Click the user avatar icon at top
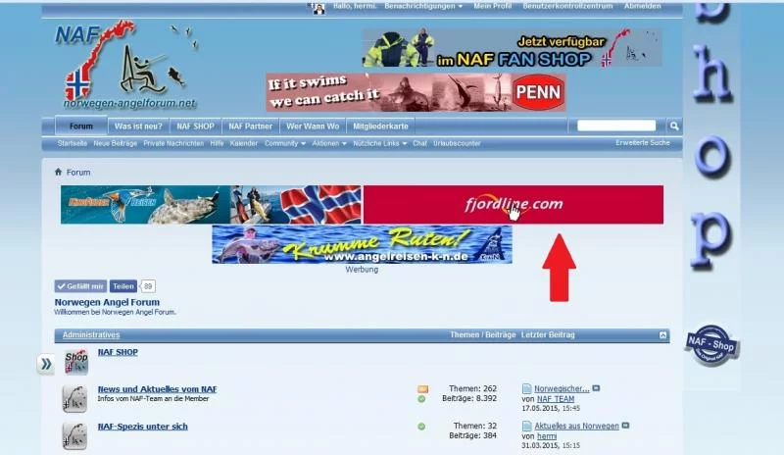The width and height of the screenshot is (784, 455). (x=318, y=8)
